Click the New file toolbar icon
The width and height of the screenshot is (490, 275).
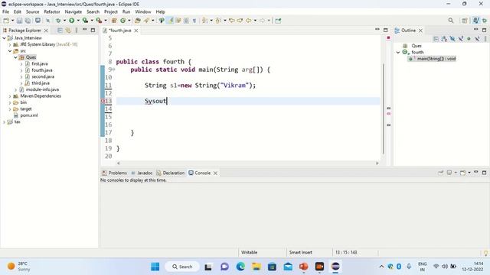6,21
